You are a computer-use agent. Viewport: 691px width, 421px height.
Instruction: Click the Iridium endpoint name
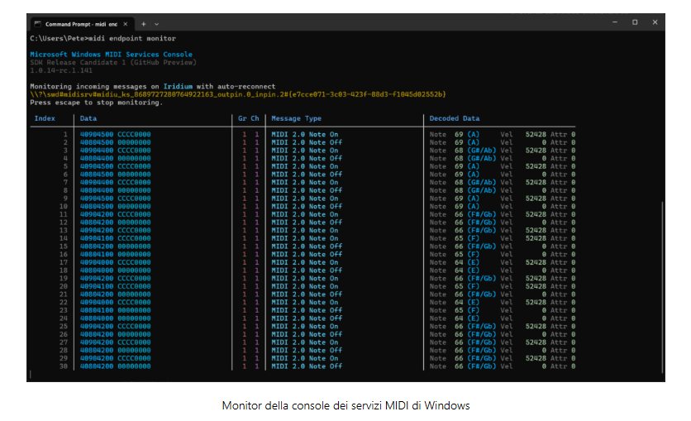coord(178,86)
